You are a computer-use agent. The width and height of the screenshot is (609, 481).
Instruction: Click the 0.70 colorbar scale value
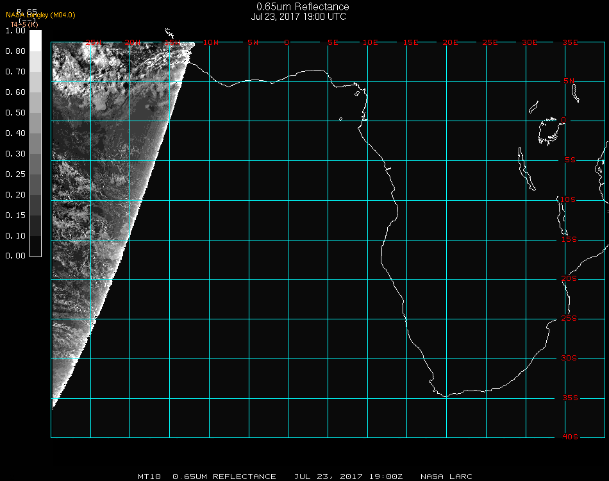[15, 72]
